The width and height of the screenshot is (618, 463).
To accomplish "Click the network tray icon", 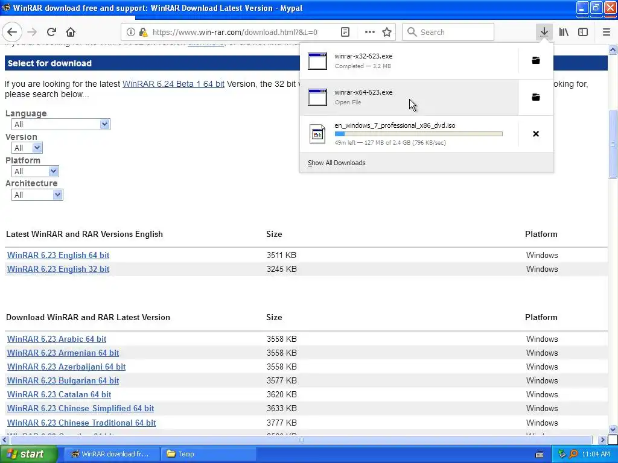I will [x=562, y=454].
